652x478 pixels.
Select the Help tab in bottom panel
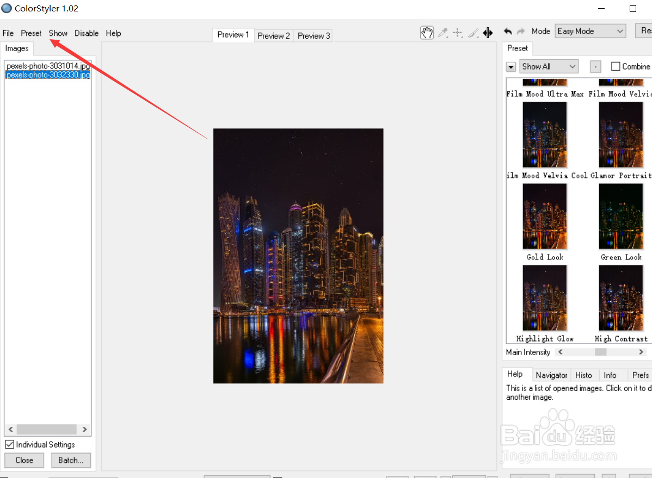pyautogui.click(x=515, y=374)
